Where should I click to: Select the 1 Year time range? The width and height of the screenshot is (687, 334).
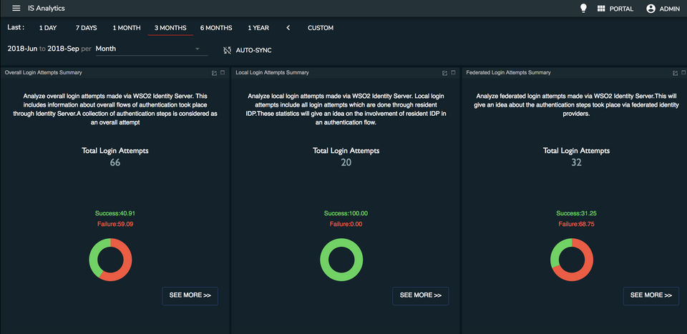(258, 28)
